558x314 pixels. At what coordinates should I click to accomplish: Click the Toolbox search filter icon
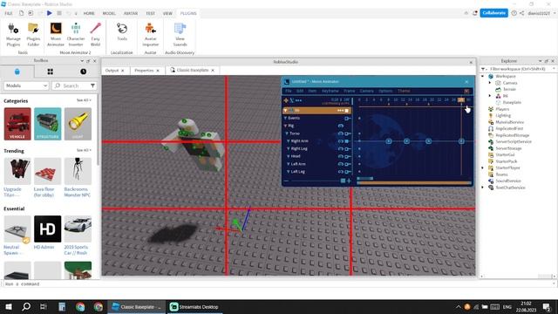point(92,85)
